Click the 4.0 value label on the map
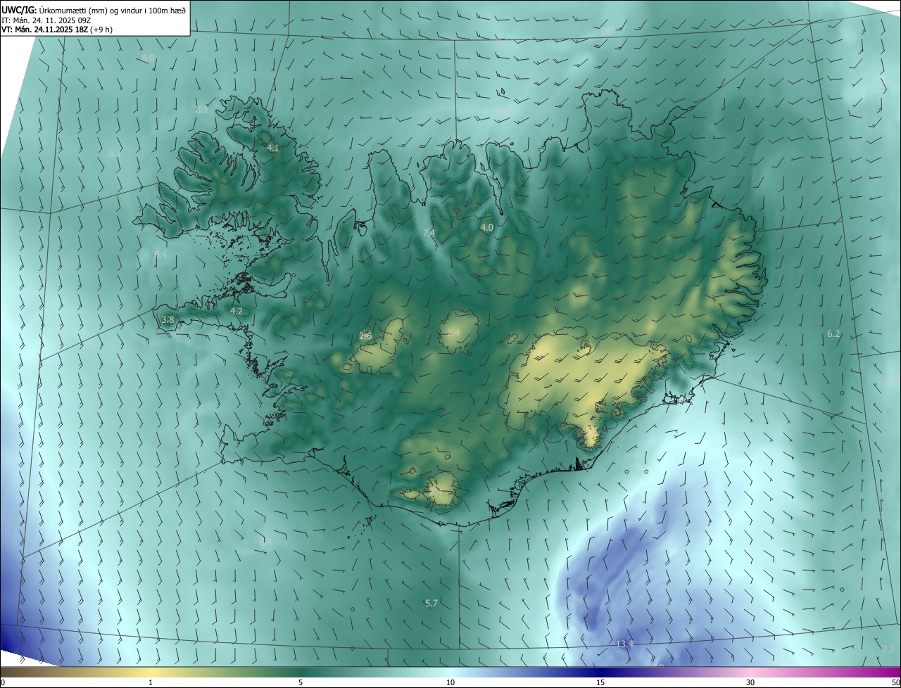 [x=486, y=227]
